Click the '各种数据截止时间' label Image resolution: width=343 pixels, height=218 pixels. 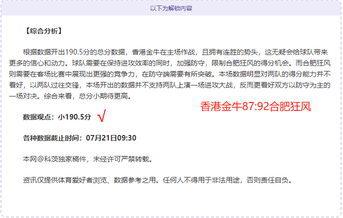tap(51, 138)
